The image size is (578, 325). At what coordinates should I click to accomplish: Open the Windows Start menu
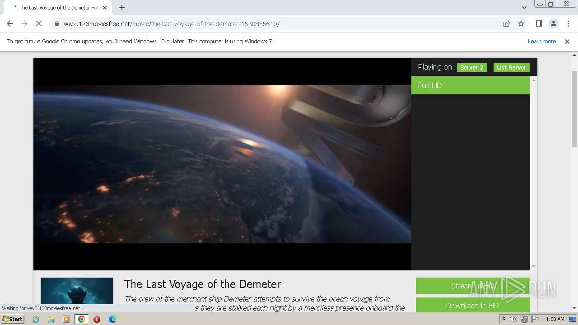13,319
